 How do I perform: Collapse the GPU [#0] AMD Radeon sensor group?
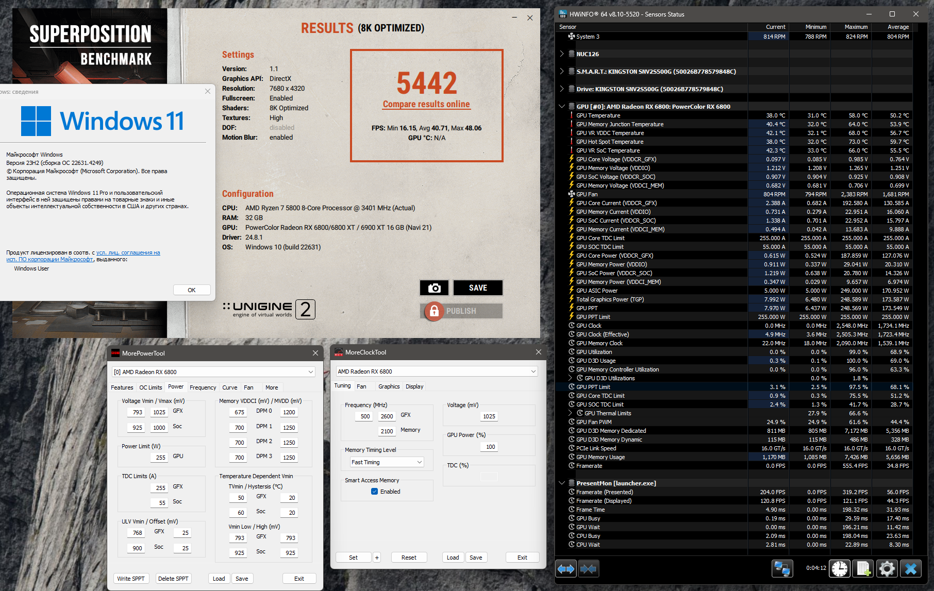[562, 106]
